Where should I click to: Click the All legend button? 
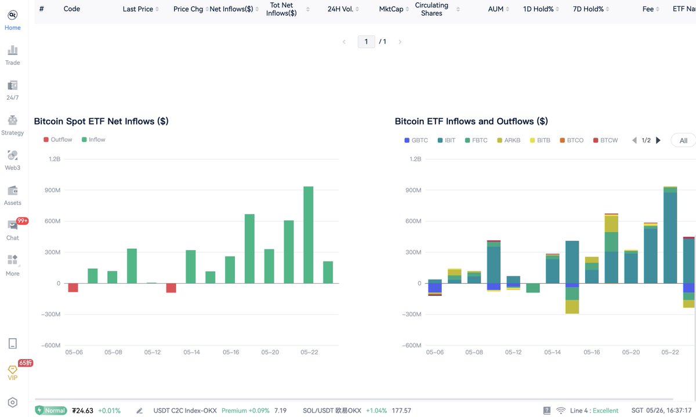[x=683, y=140]
